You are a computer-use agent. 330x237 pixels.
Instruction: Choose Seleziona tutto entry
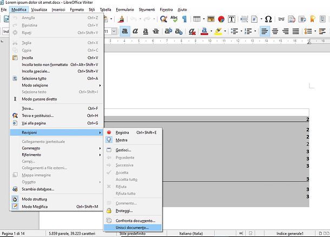56,78
